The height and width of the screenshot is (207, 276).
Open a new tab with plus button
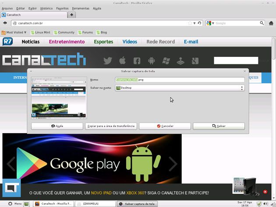point(72,15)
